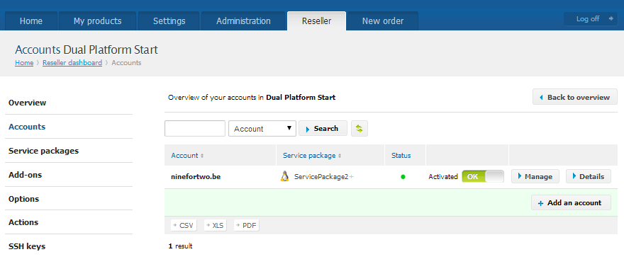The width and height of the screenshot is (624, 264).
Task: Log off from the control panel
Action: tap(591, 18)
